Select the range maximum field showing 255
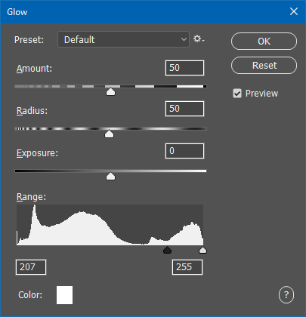 pyautogui.click(x=187, y=267)
